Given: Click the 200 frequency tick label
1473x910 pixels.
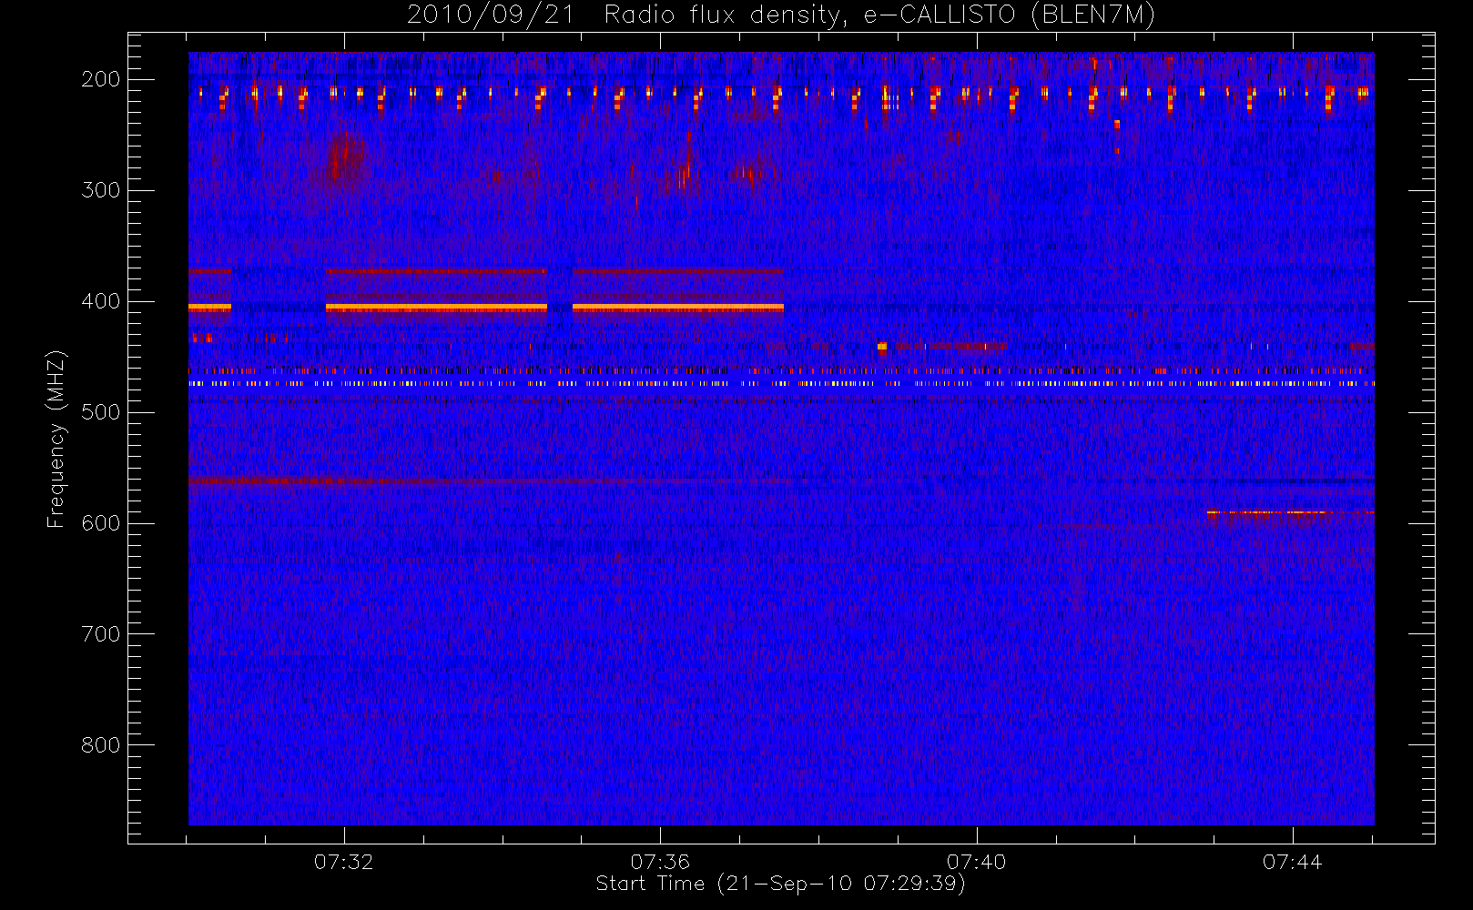Looking at the screenshot, I should point(101,79).
